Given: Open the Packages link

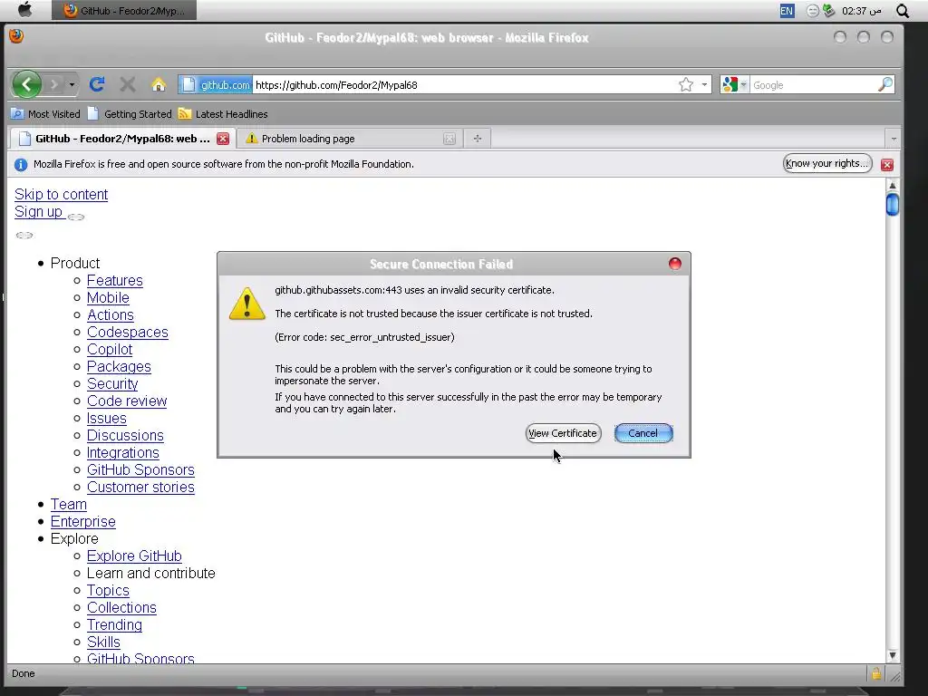Looking at the screenshot, I should (119, 366).
